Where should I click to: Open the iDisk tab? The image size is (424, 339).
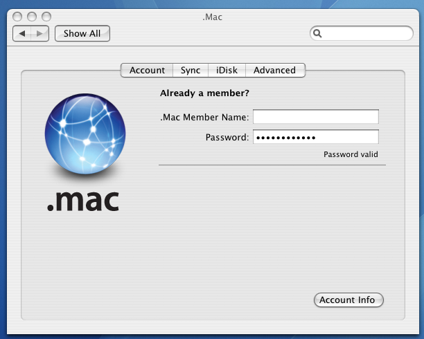pos(227,71)
